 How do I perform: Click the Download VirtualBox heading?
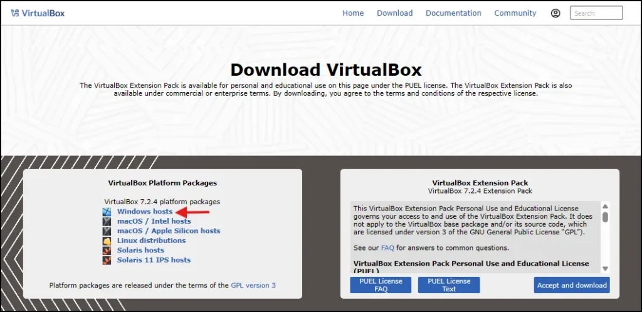[x=326, y=70]
